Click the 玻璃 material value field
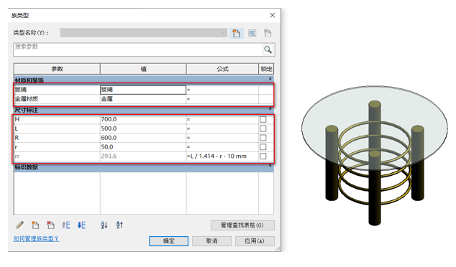 tap(143, 90)
